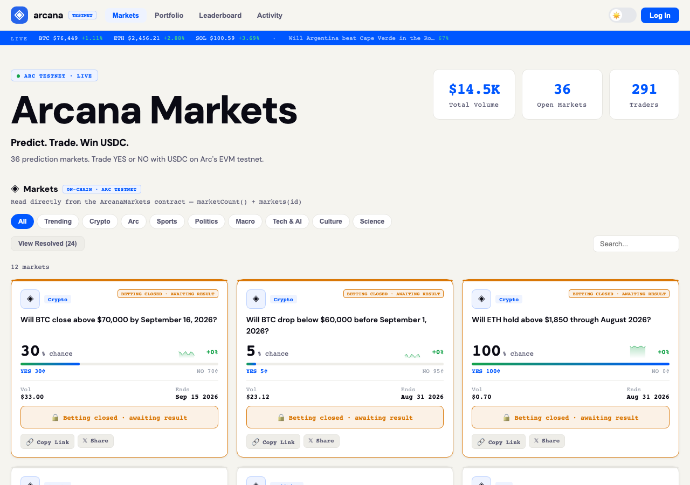Click 'Betting closed' button on ETH $1,850 card

click(570, 417)
